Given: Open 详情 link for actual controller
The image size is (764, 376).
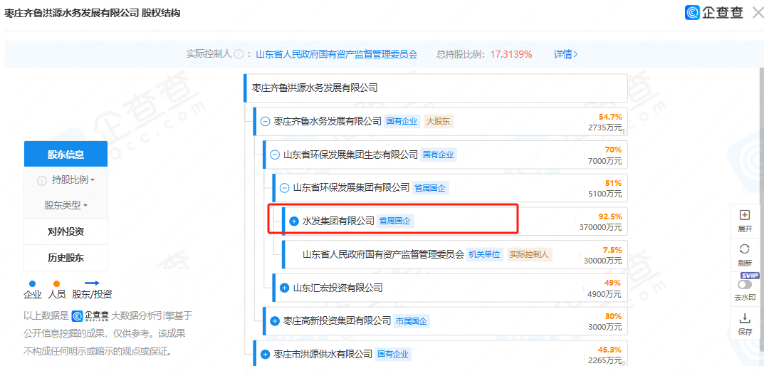Looking at the screenshot, I should (x=565, y=54).
